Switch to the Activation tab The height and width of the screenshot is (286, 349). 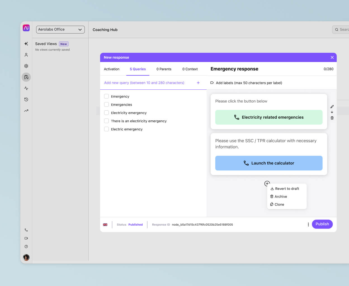tap(112, 69)
